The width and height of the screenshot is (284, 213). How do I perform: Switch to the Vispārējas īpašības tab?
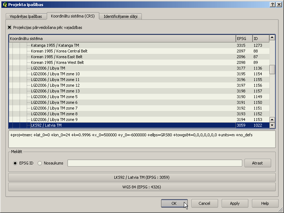[26, 16]
